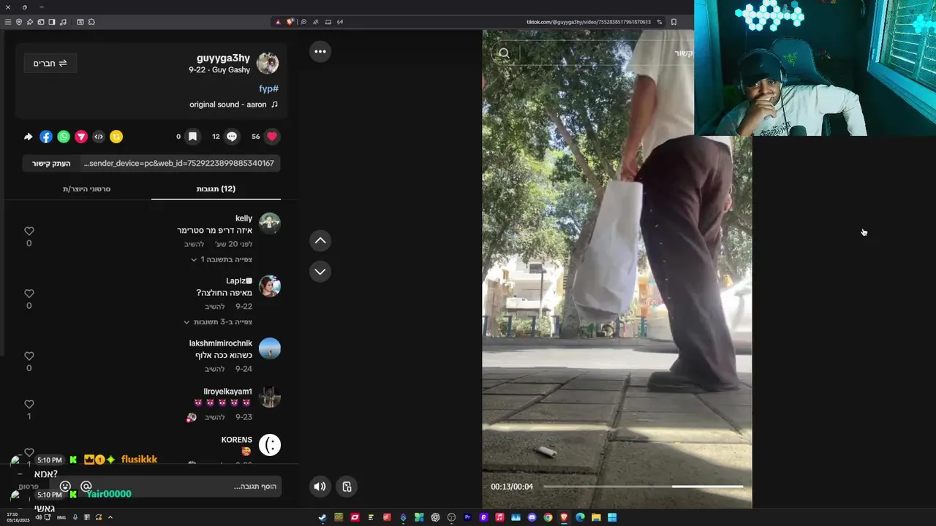Open comments via the speech bubble icon (12)

(232, 137)
